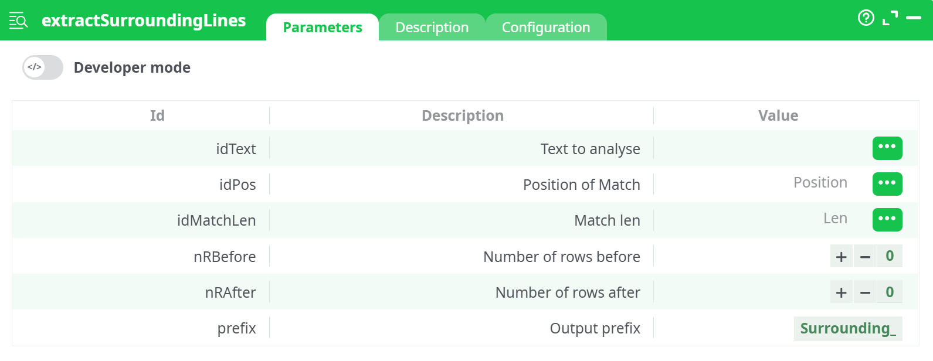Open the value editor for idText

click(x=887, y=148)
